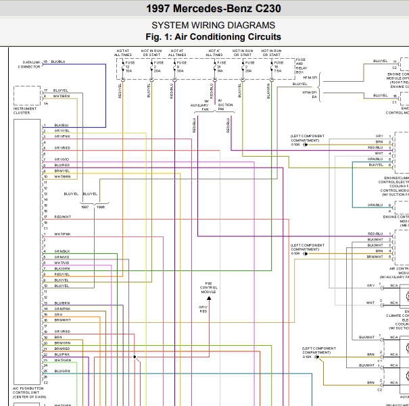Image resolution: width=409 pixels, height=406 pixels.
Task: Click the 'BLU/RED' wire label
Action: 62,165
